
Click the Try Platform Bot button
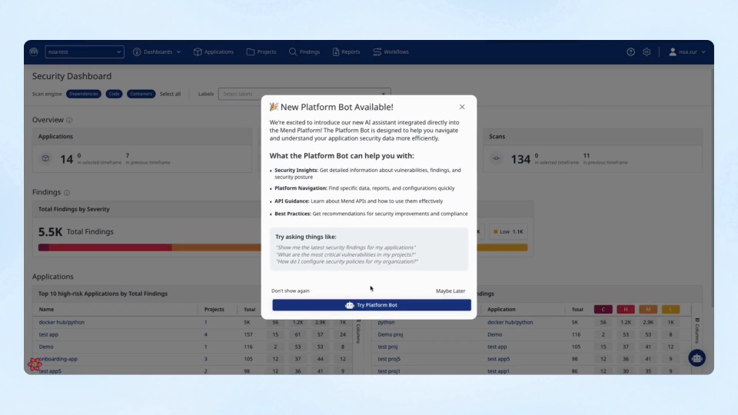tap(371, 305)
